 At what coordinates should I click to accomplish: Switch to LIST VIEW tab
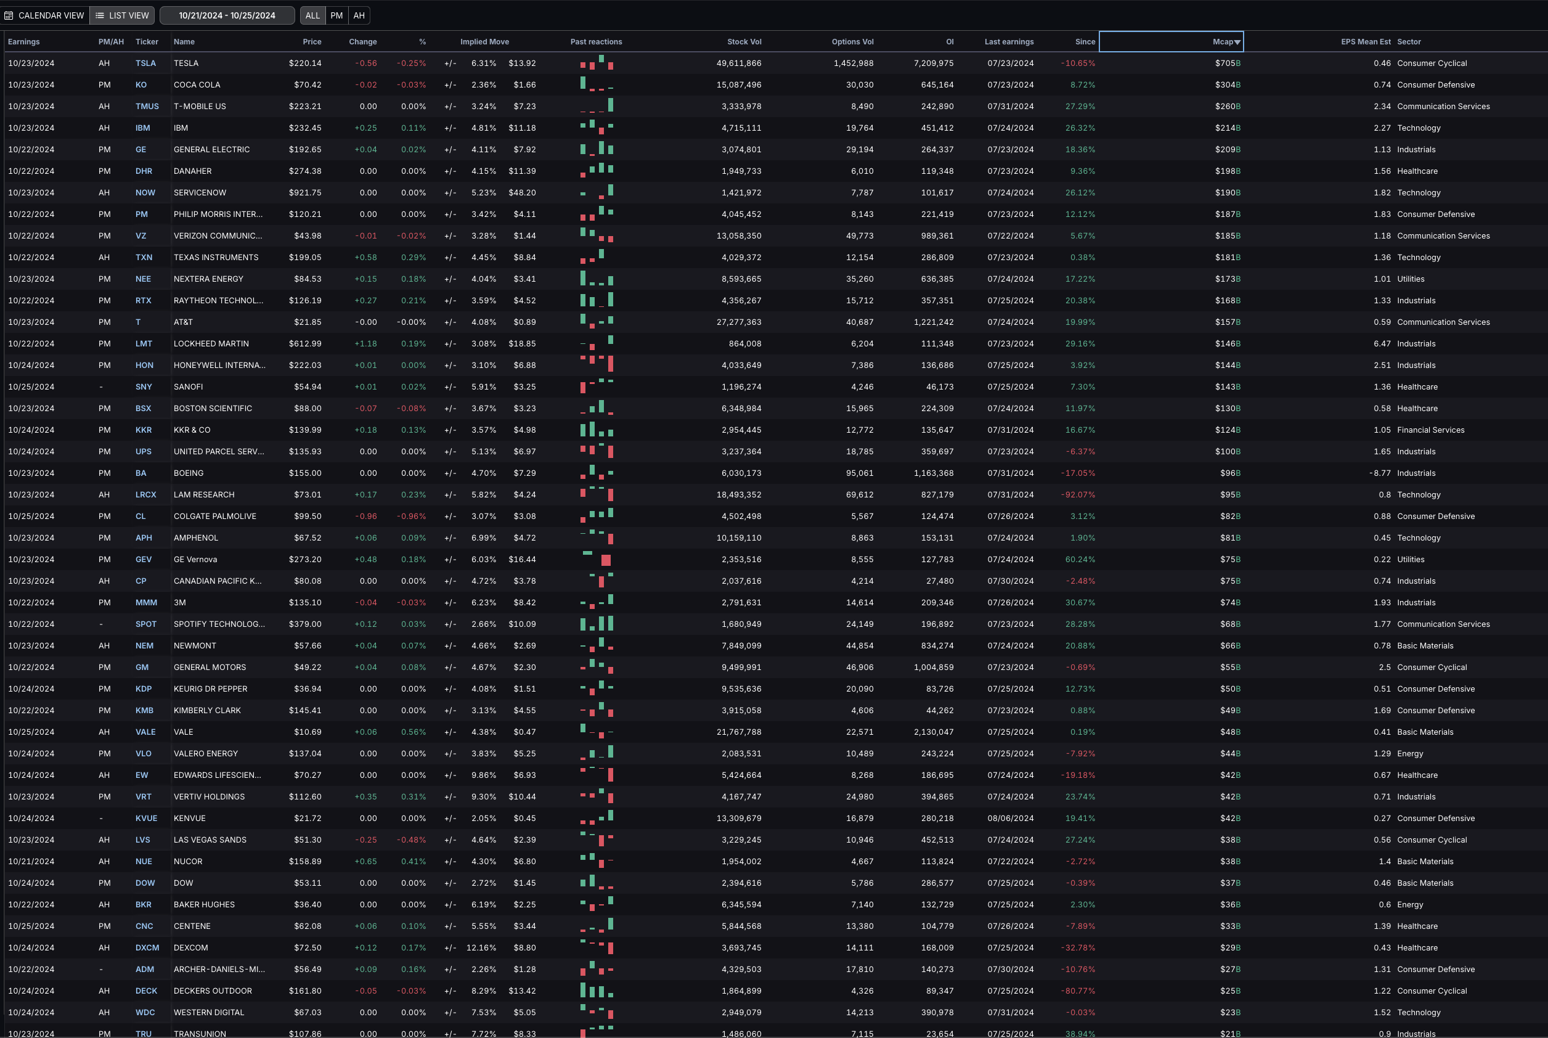(122, 15)
